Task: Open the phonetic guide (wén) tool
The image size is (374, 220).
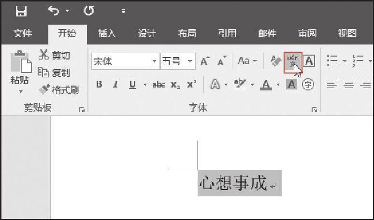Action: point(293,62)
